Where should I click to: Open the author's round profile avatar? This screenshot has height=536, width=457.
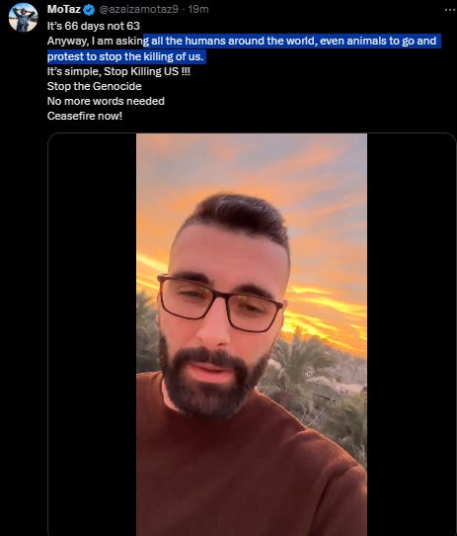tap(24, 18)
